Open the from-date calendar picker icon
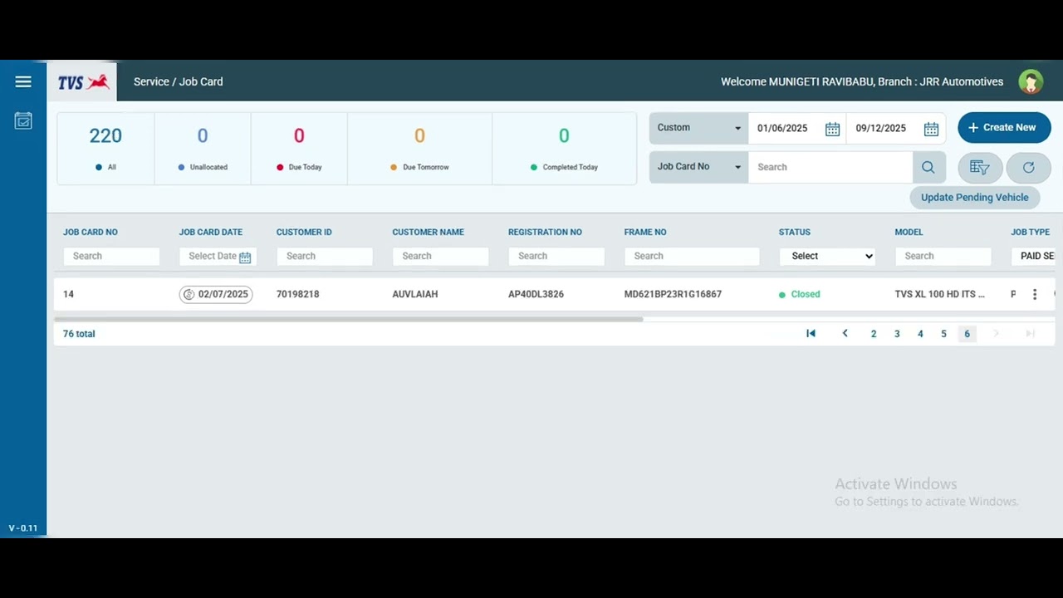The image size is (1063, 598). click(x=832, y=129)
